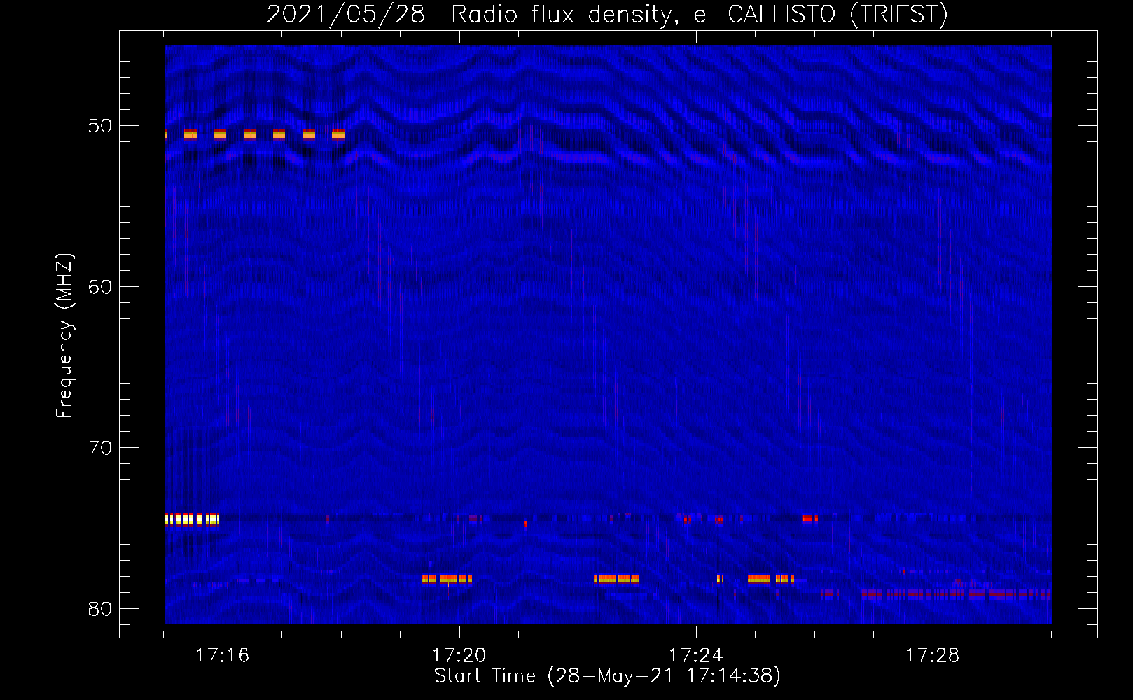Viewport: 1133px width, 700px height.
Task: Click the '17:16' time axis label
Action: 222,656
